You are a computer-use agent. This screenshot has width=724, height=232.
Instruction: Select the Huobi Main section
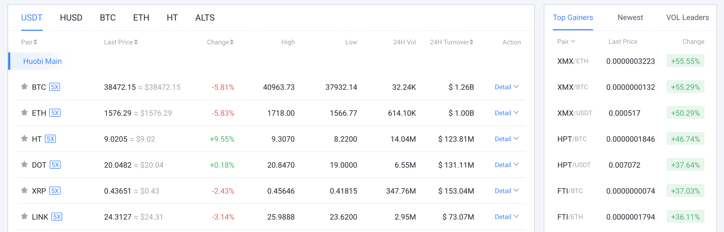coord(42,61)
